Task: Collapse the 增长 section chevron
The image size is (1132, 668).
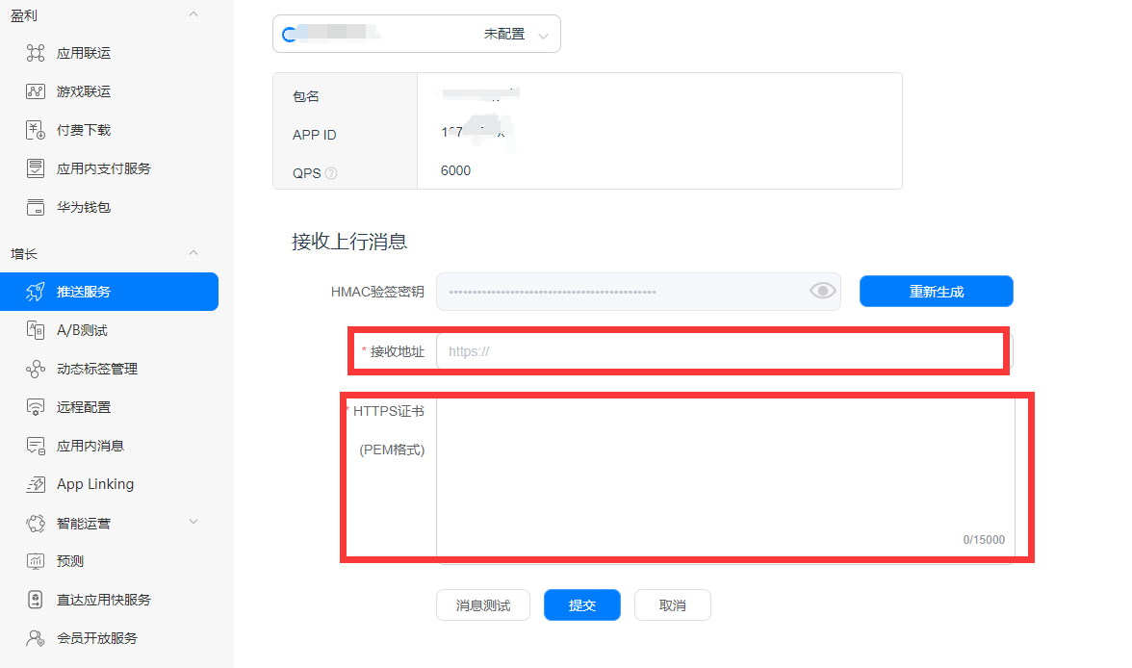Action: pos(193,253)
